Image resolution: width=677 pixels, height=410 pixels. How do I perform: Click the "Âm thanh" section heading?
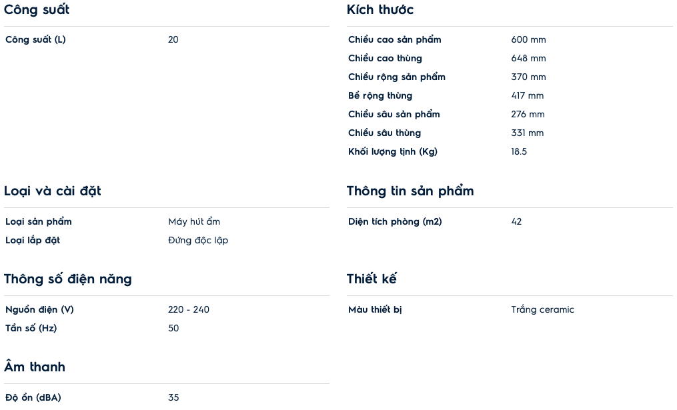click(x=35, y=367)
